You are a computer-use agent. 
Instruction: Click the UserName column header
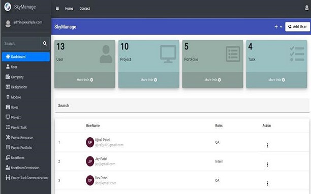click(93, 125)
